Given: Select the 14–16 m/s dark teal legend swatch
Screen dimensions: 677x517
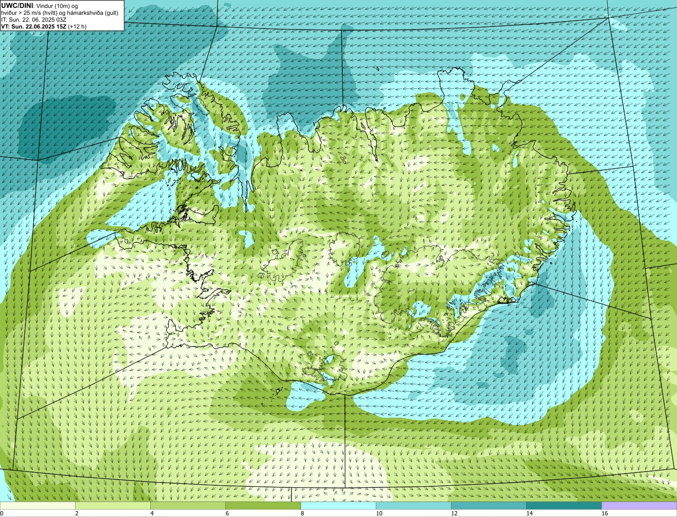Looking at the screenshot, I should click(564, 506).
